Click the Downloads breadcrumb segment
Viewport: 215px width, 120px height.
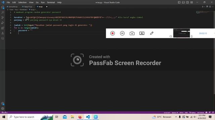[23, 10]
